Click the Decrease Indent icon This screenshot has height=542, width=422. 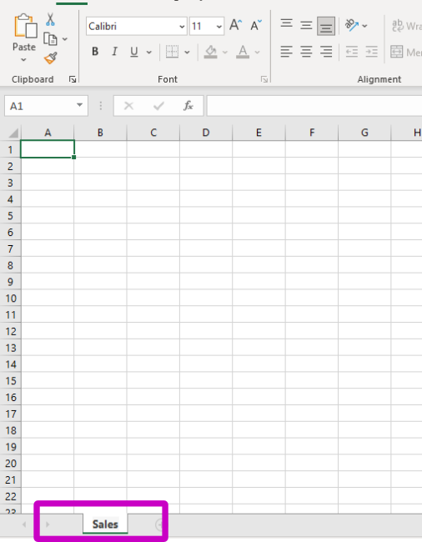352,52
